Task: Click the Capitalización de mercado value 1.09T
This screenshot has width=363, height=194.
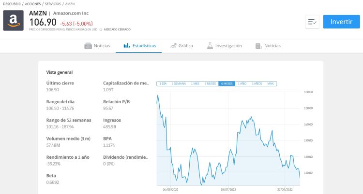Action: tap(108, 90)
